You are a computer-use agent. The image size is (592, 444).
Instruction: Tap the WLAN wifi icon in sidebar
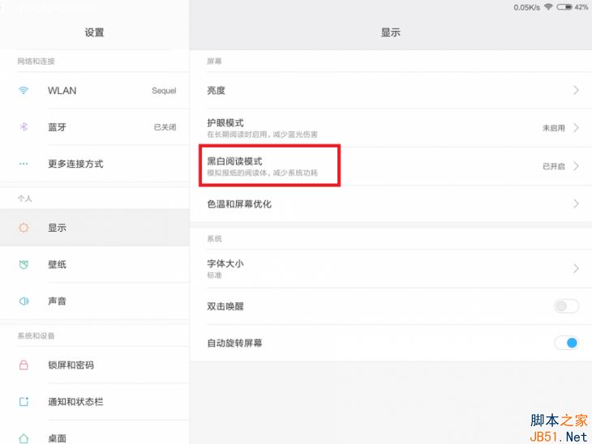pyautogui.click(x=24, y=91)
